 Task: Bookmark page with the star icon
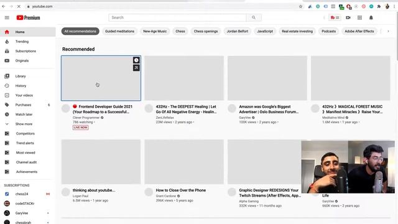click(300, 6)
